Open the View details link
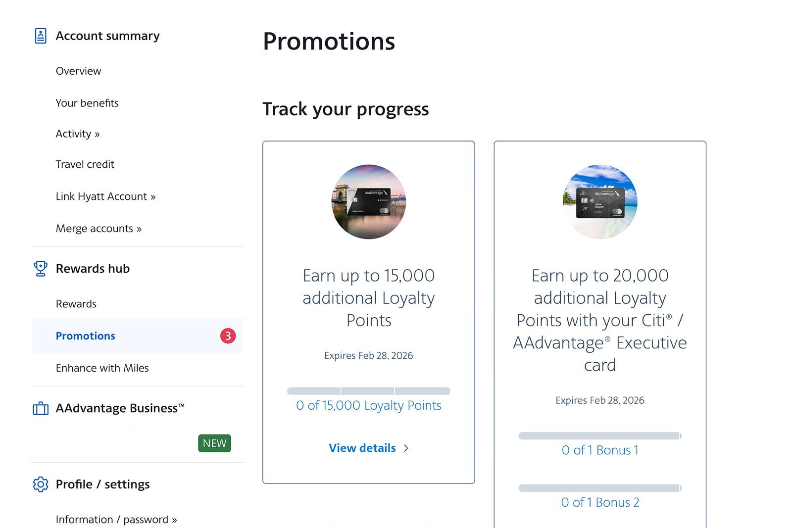The width and height of the screenshot is (792, 528). coord(368,448)
